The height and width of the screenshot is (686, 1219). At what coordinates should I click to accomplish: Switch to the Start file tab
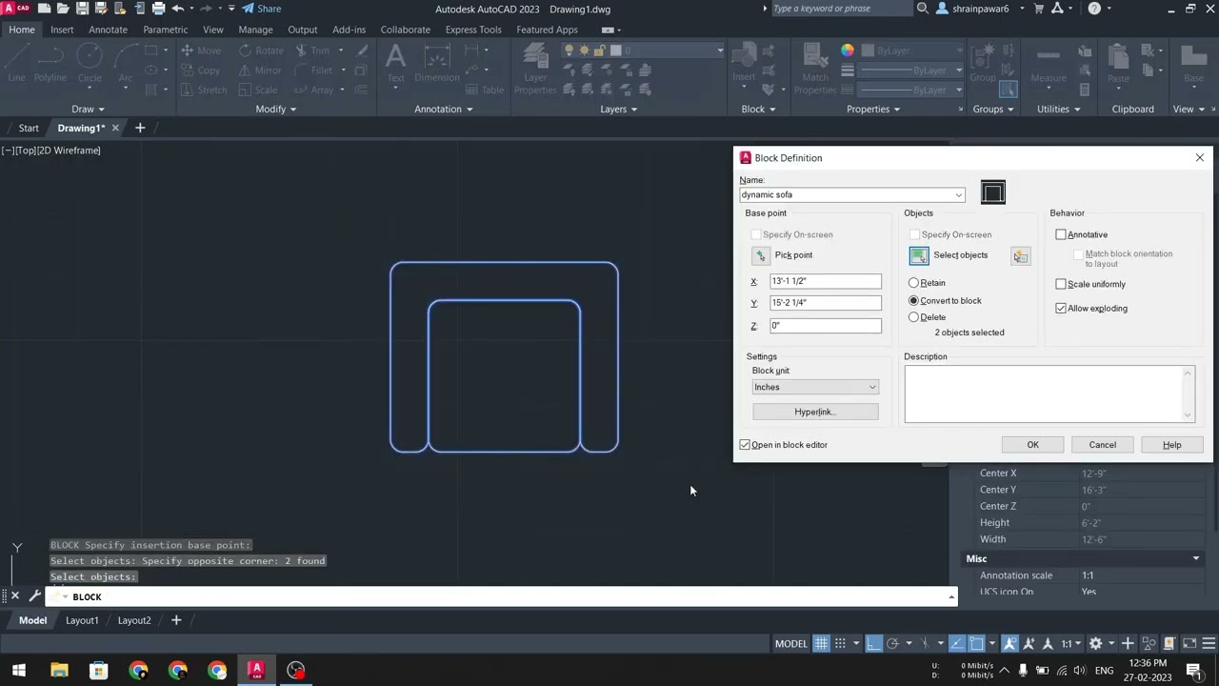point(29,128)
